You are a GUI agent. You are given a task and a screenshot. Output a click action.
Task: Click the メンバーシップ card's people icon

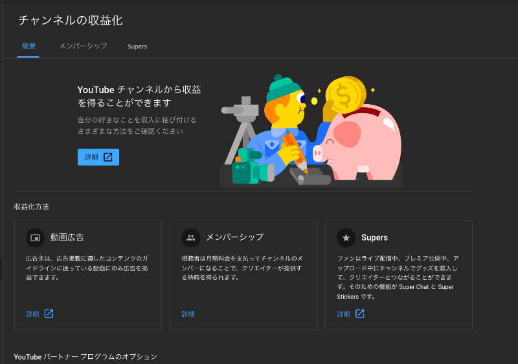coord(191,238)
